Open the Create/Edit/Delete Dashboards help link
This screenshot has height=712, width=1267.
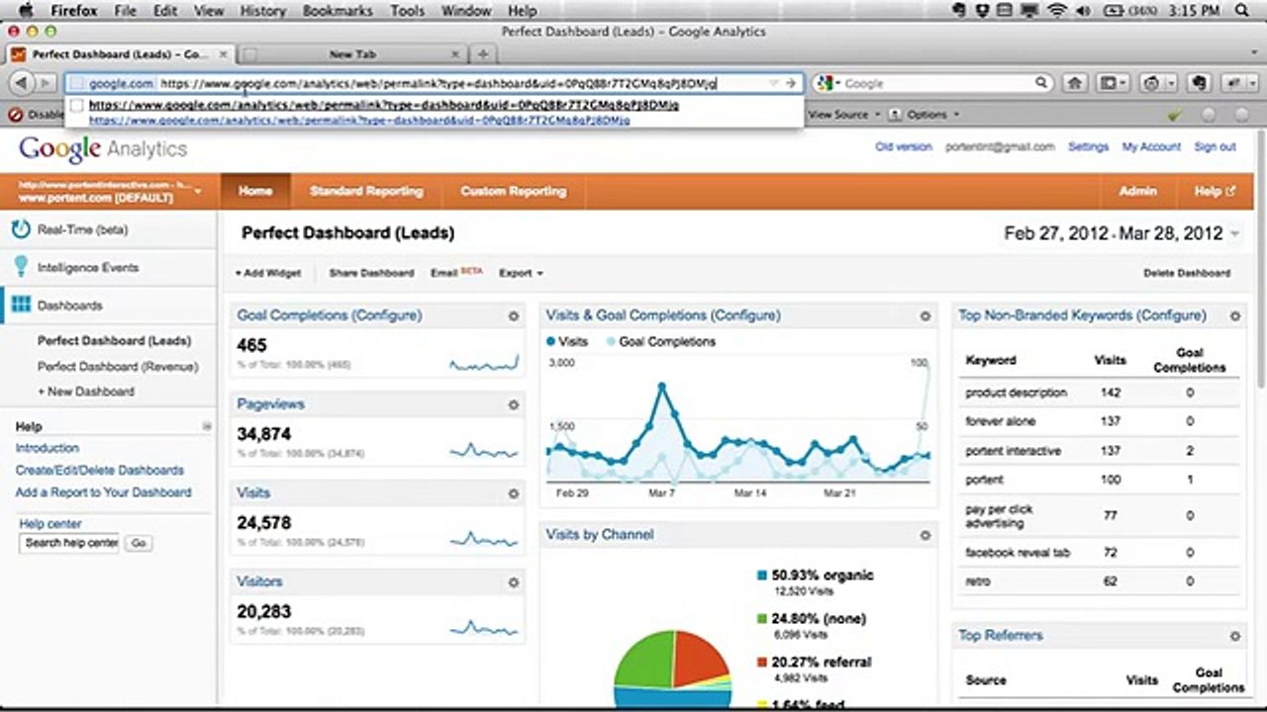(x=100, y=471)
